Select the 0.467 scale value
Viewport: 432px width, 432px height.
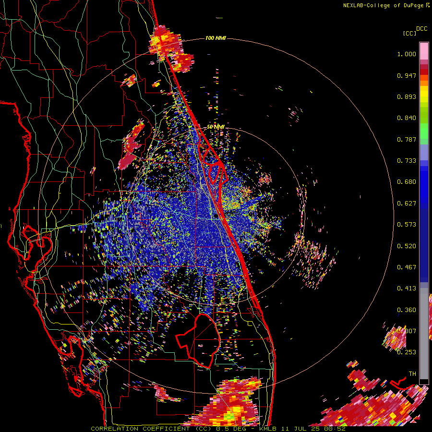407,267
